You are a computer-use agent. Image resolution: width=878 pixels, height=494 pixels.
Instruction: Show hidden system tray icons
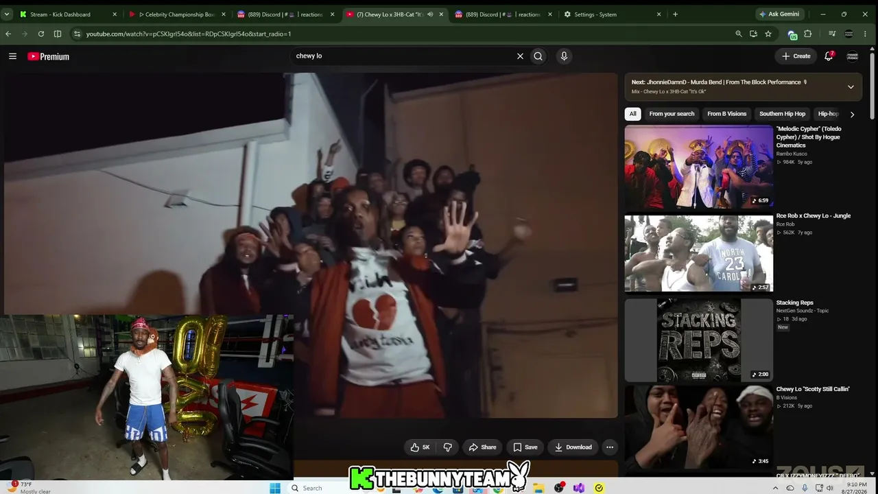pos(775,488)
